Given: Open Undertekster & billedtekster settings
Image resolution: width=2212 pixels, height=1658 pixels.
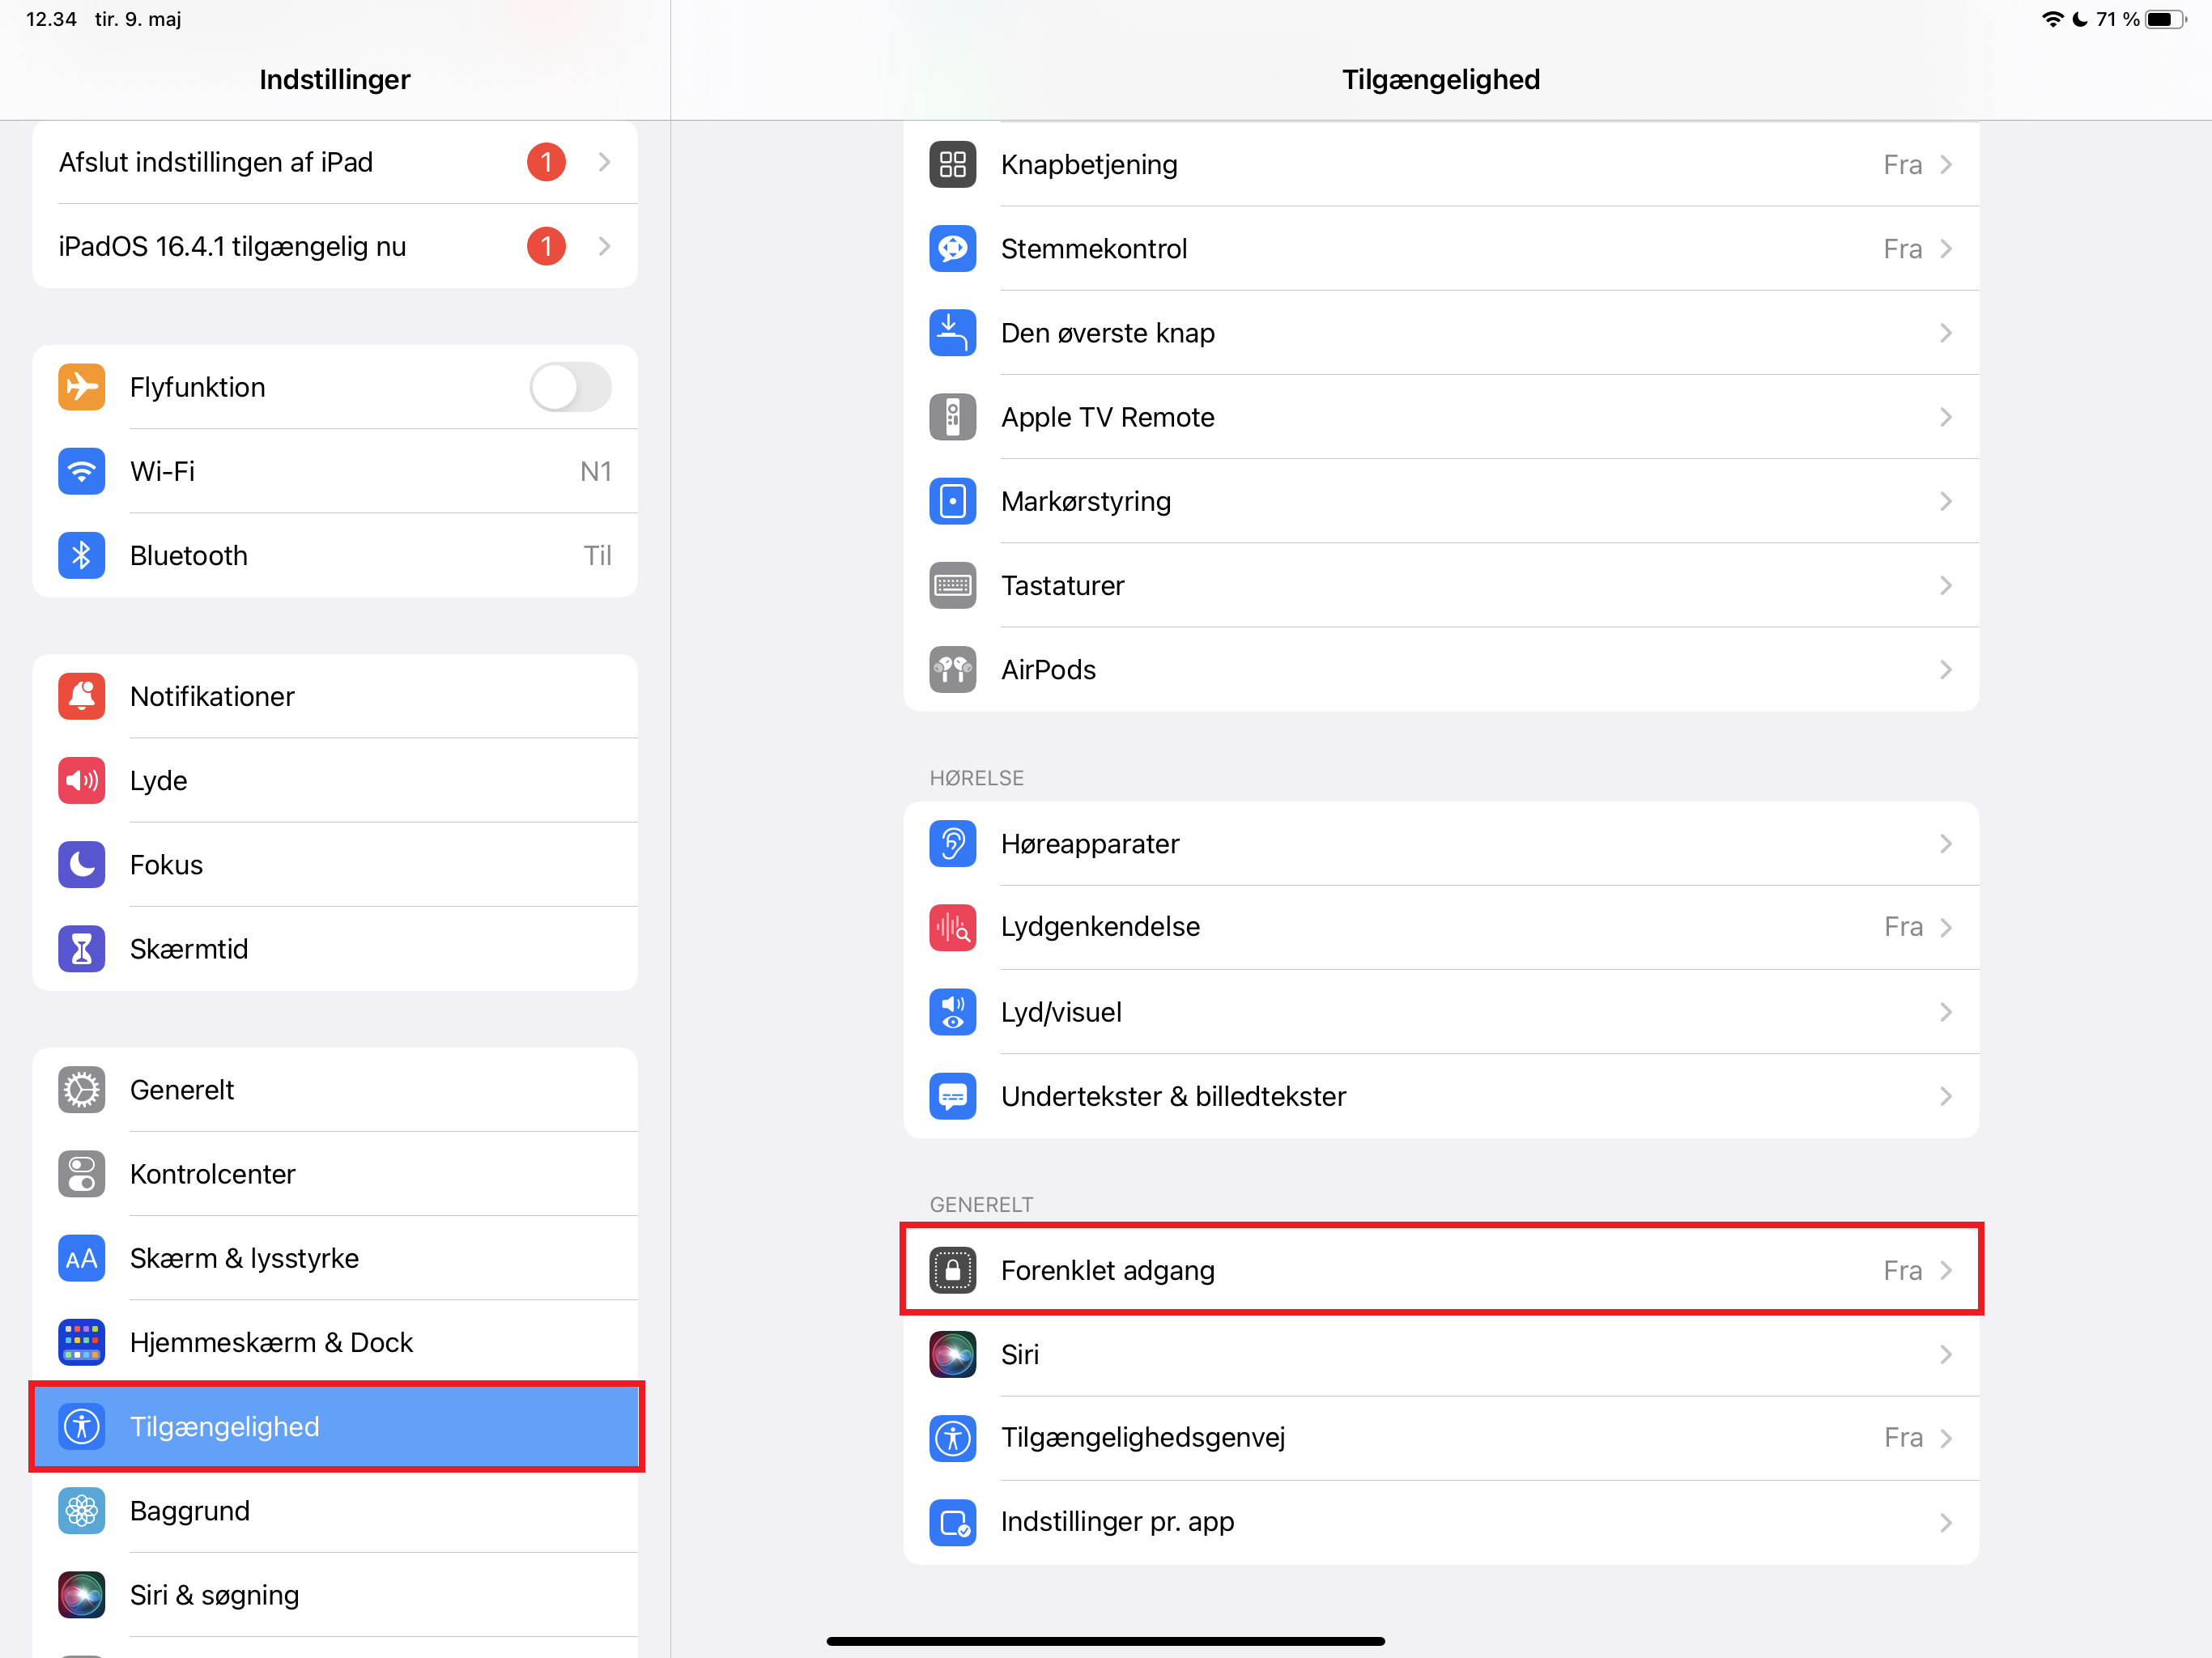Looking at the screenshot, I should 1441,1096.
